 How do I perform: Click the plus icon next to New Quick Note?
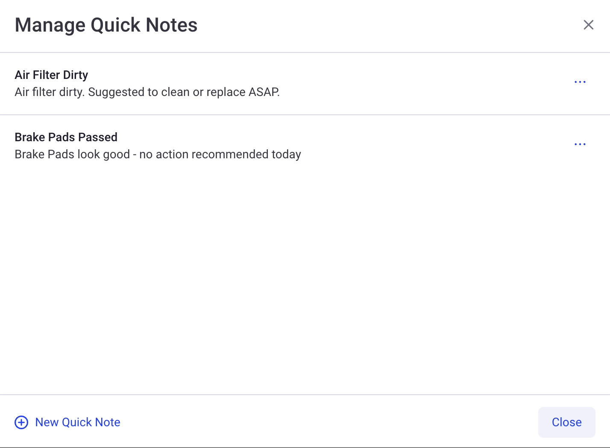tap(21, 422)
